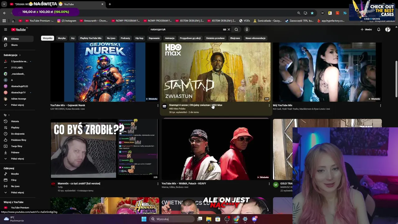Expand the Subskrypcje section chevron

point(20,55)
